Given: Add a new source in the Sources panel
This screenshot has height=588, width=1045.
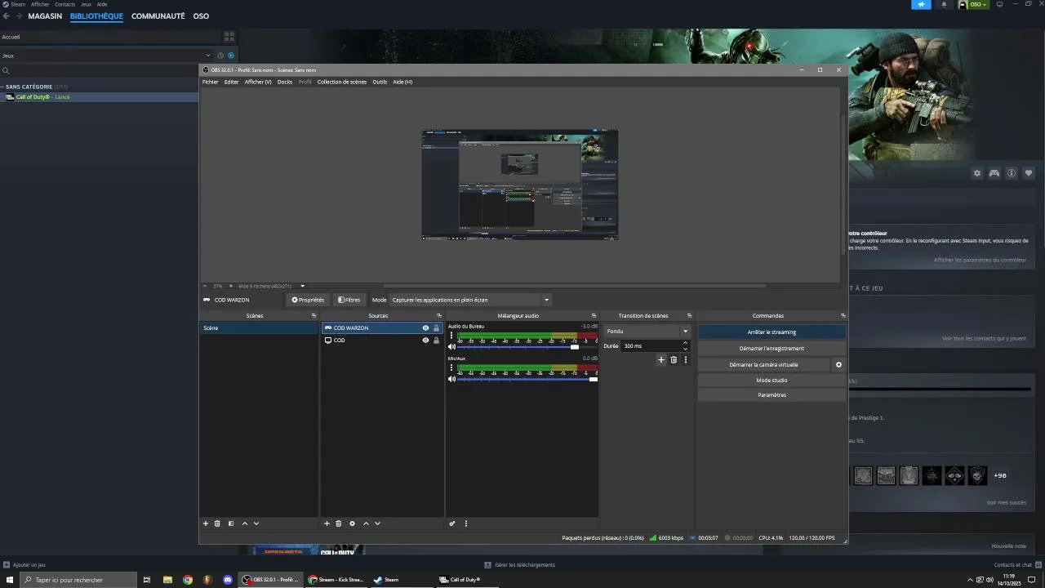Looking at the screenshot, I should click(x=327, y=523).
